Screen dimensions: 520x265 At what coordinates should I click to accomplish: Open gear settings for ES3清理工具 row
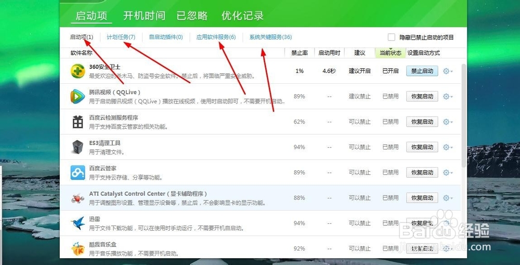(448, 147)
